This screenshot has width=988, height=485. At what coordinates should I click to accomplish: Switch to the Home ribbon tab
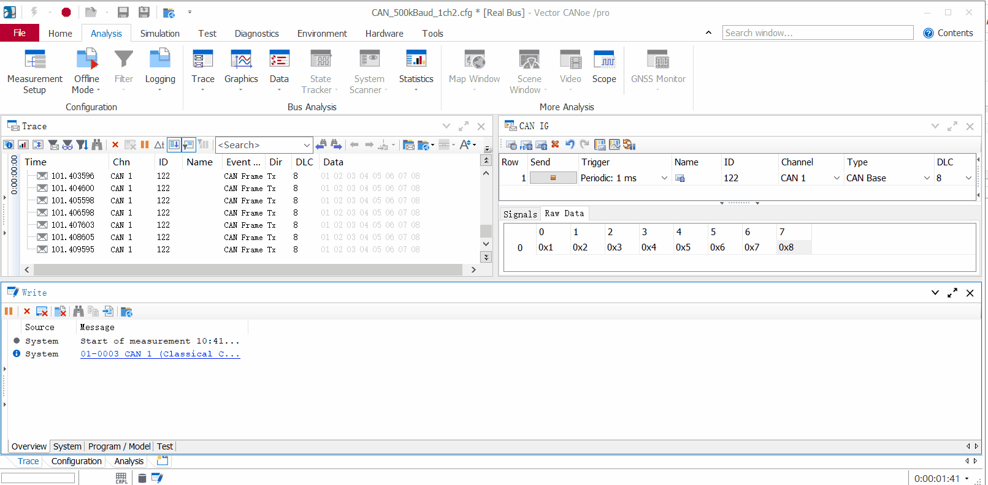(x=60, y=34)
